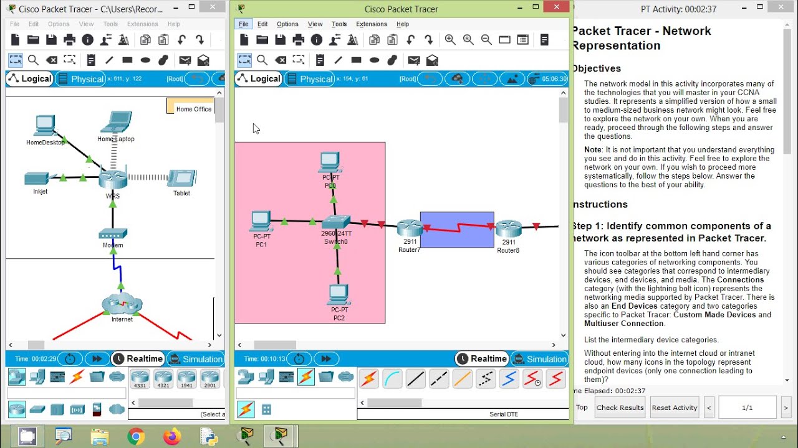
Task: Click Redo arrow in middle Packet Tracer toolbar
Action: (429, 40)
